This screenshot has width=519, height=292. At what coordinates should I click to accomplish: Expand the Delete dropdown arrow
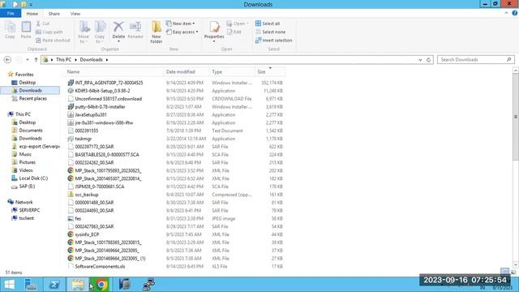118,41
